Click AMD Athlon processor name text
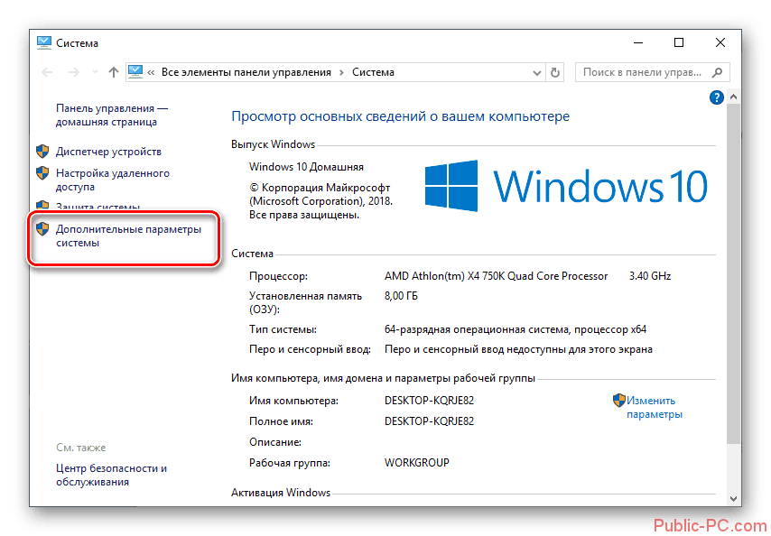The width and height of the screenshot is (771, 536). pos(497,276)
